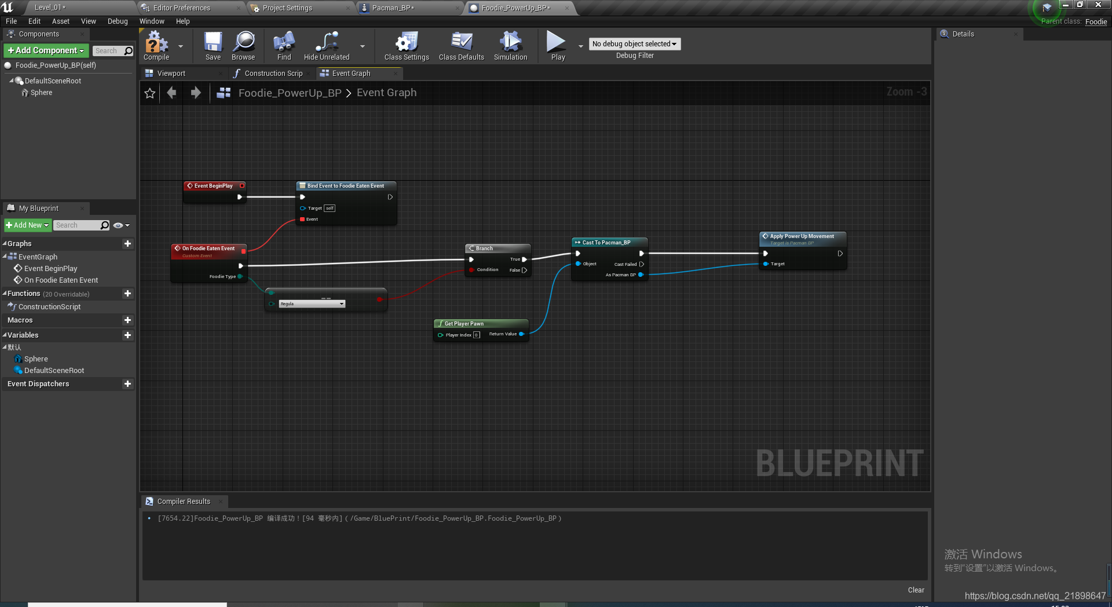Viewport: 1112px width, 607px height.
Task: Close the Event Graph tab
Action: [396, 74]
